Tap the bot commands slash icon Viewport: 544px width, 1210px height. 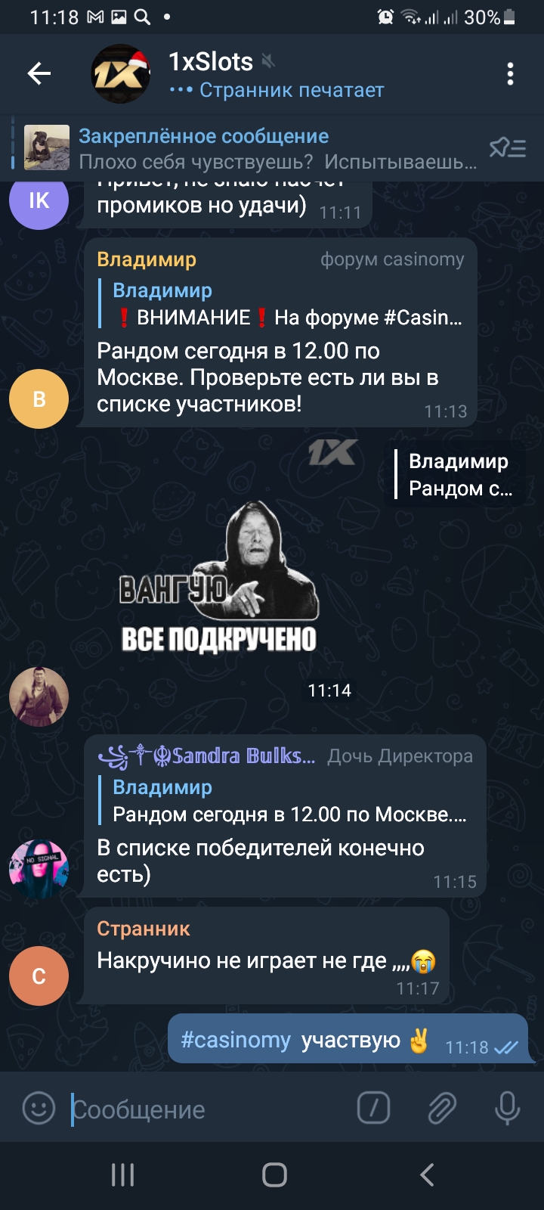[x=373, y=1109]
